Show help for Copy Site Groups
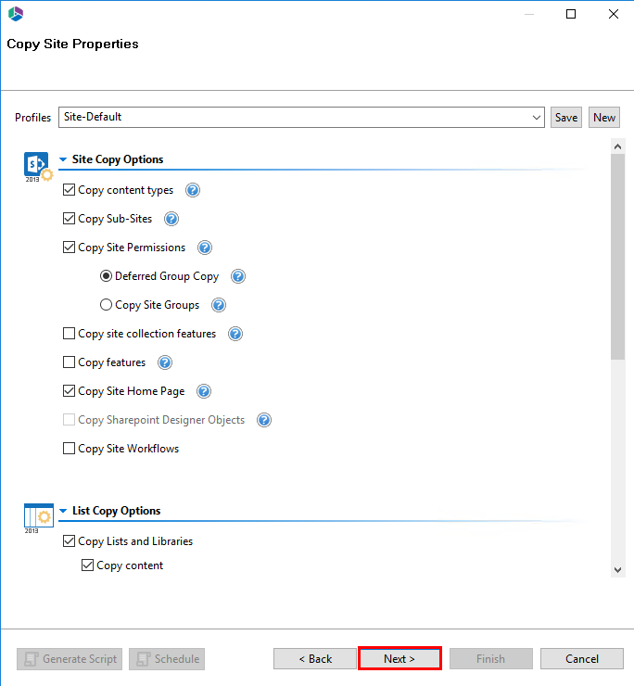Screen dimensions: 634x686 point(219,305)
